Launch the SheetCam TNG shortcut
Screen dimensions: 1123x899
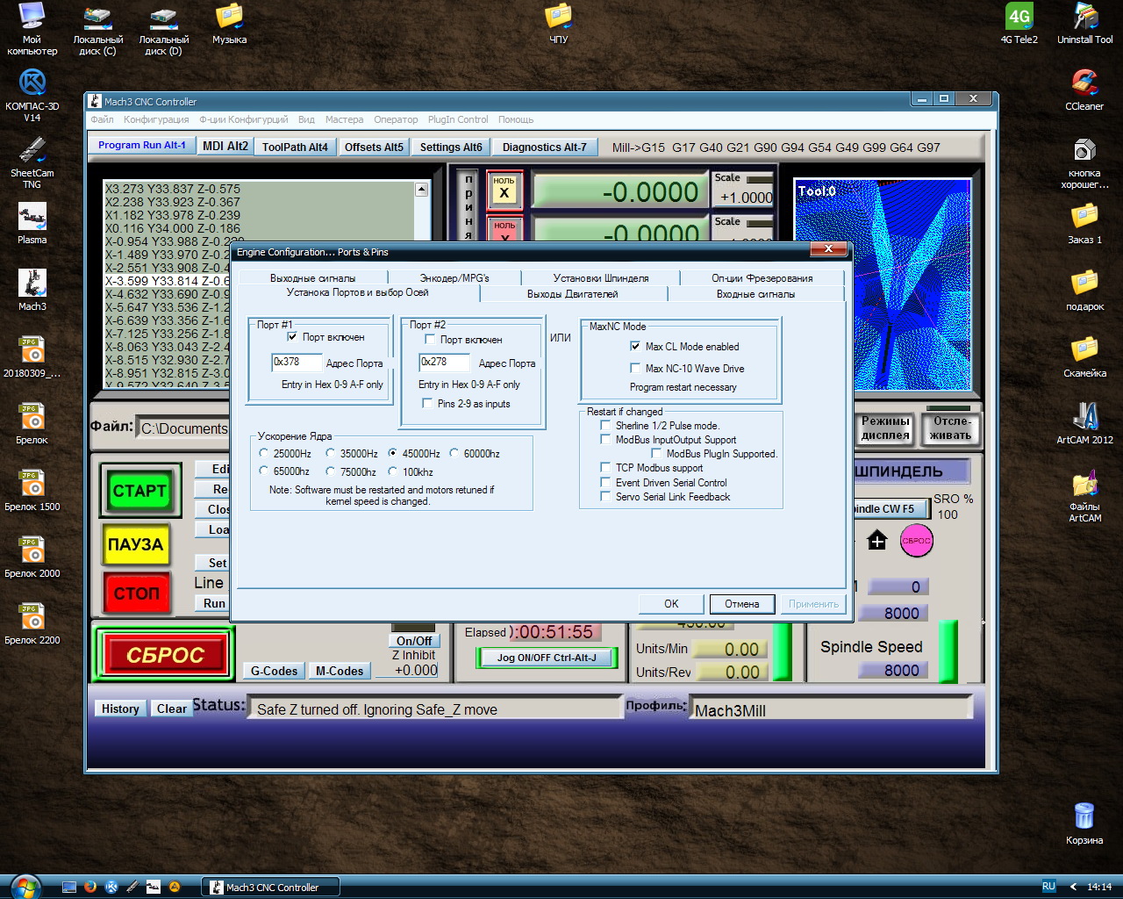32,163
